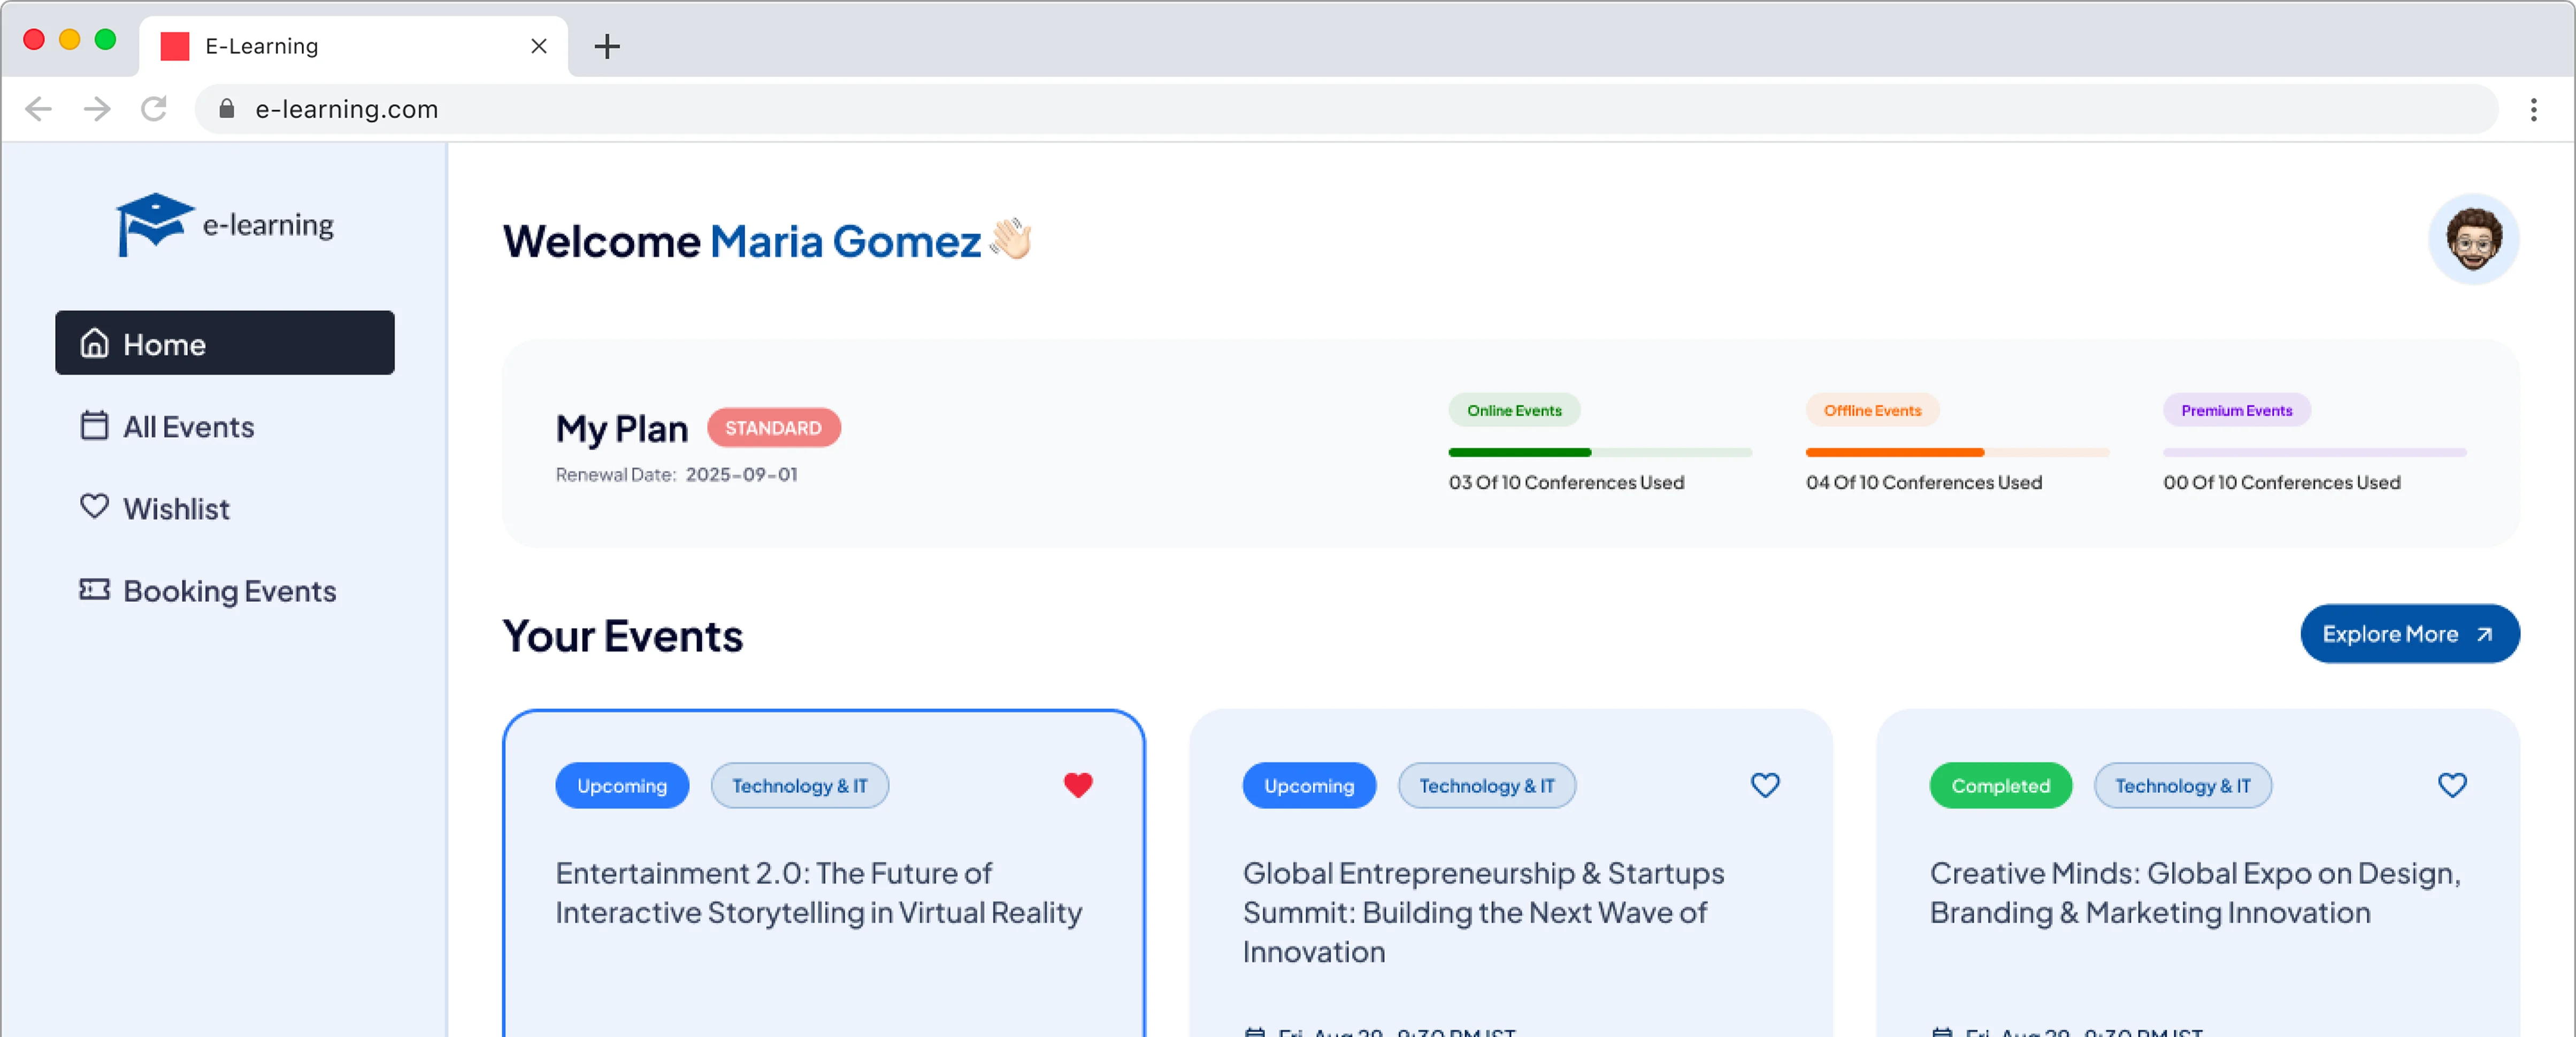Click the Offline Events orange progress bar
The height and width of the screenshot is (1037, 2576).
click(1956, 453)
